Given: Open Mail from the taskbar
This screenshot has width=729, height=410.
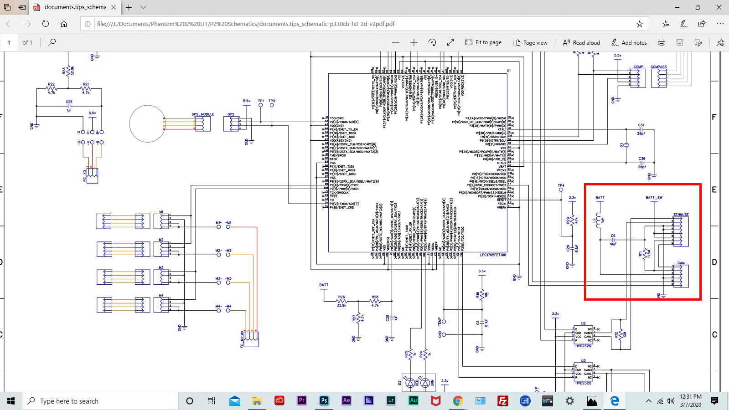Looking at the screenshot, I should (x=235, y=401).
